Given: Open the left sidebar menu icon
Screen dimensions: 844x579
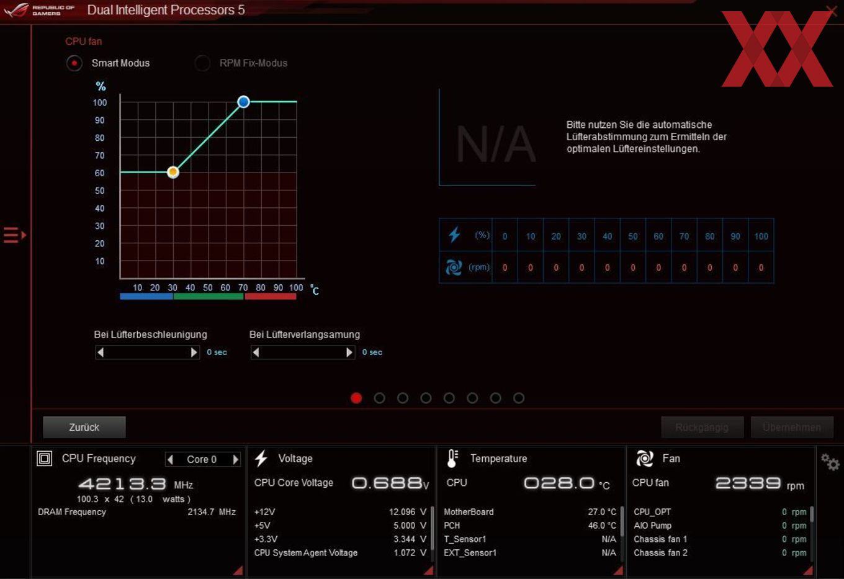Looking at the screenshot, I should pos(14,235).
